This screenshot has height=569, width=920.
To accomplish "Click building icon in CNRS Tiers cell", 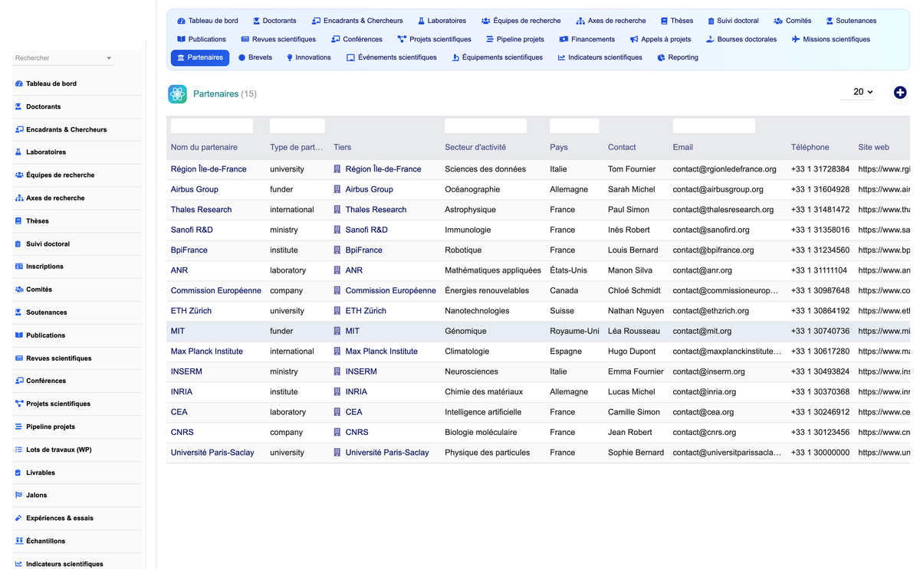I will coord(337,432).
